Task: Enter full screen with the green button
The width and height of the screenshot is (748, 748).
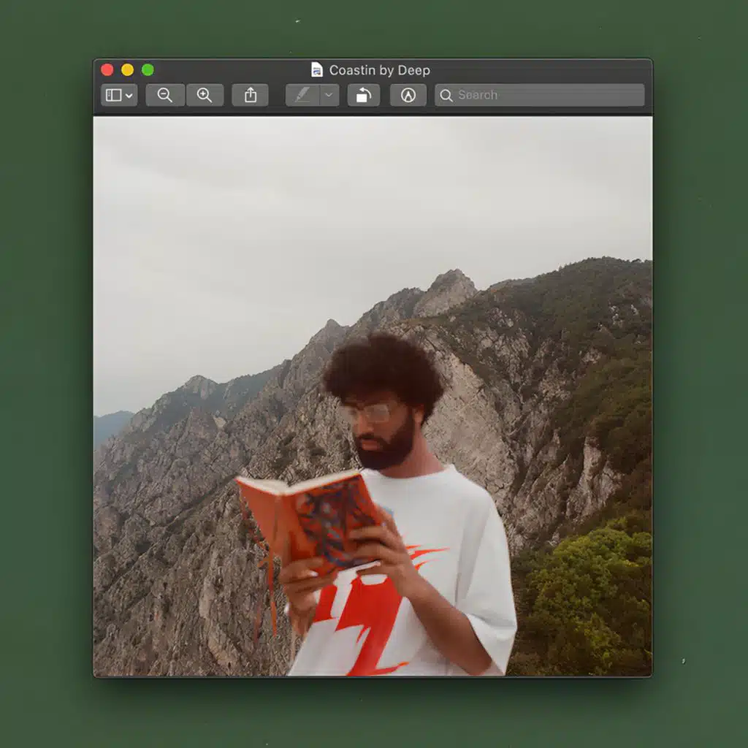Action: 148,70
